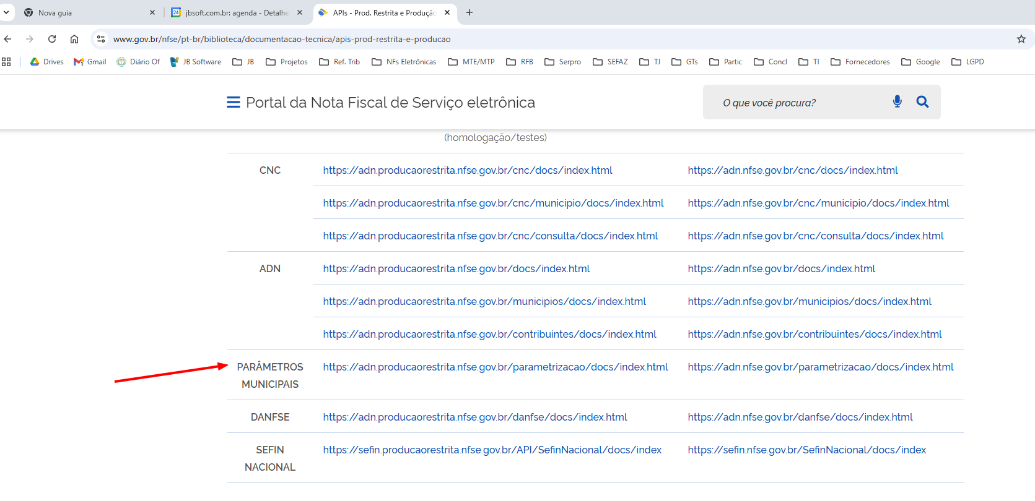Open the portal hamburger menu
Viewport: 1035px width, 501px height.
233,102
